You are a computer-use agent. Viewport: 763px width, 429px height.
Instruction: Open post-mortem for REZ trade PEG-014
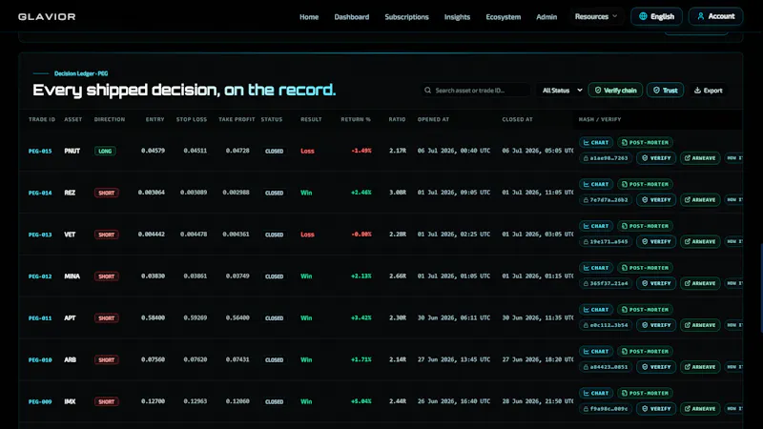(x=645, y=184)
